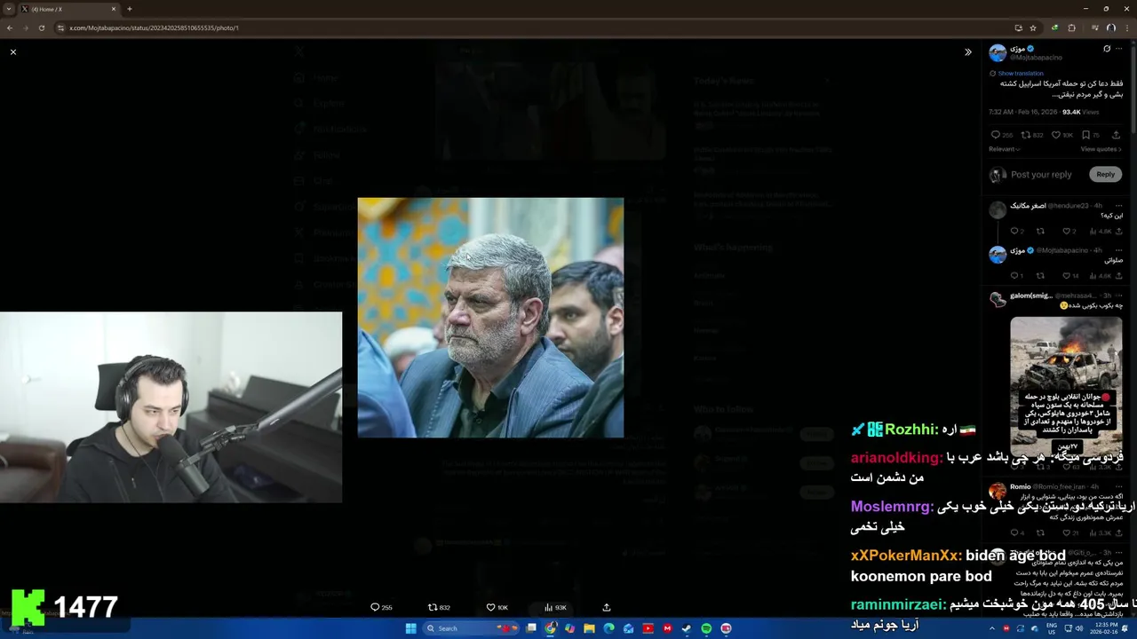Image resolution: width=1137 pixels, height=639 pixels.
Task: Open more options on @Mojtabapacino 4h reply
Action: click(x=1117, y=250)
